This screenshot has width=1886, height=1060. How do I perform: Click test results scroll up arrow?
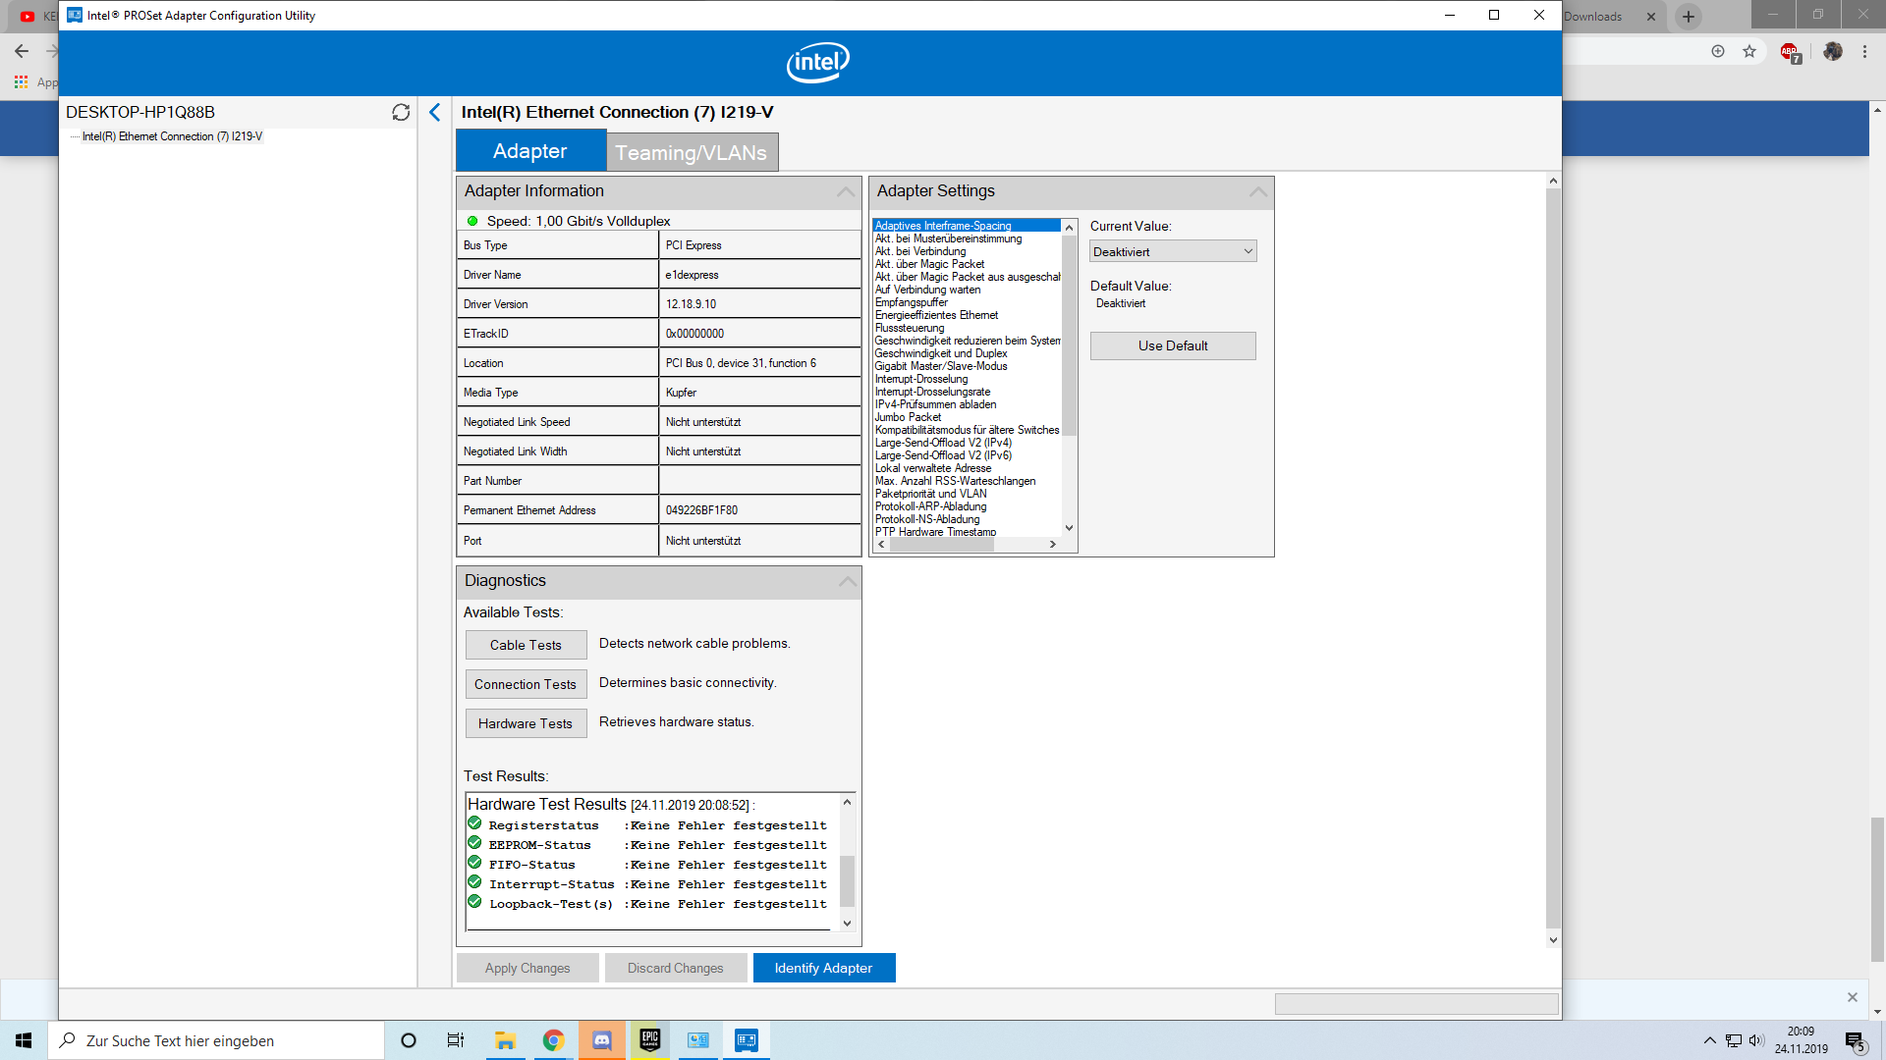[847, 802]
